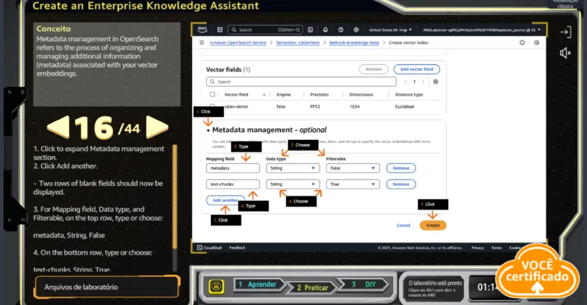
Task: Go to previous vector fields page
Action: 405,81
